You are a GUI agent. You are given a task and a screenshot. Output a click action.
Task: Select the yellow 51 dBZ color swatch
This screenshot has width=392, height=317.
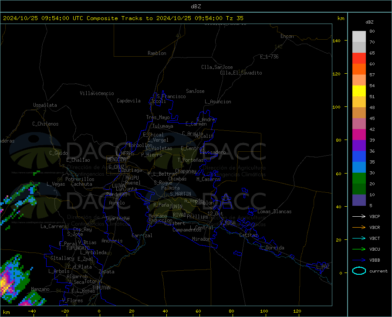359,91
